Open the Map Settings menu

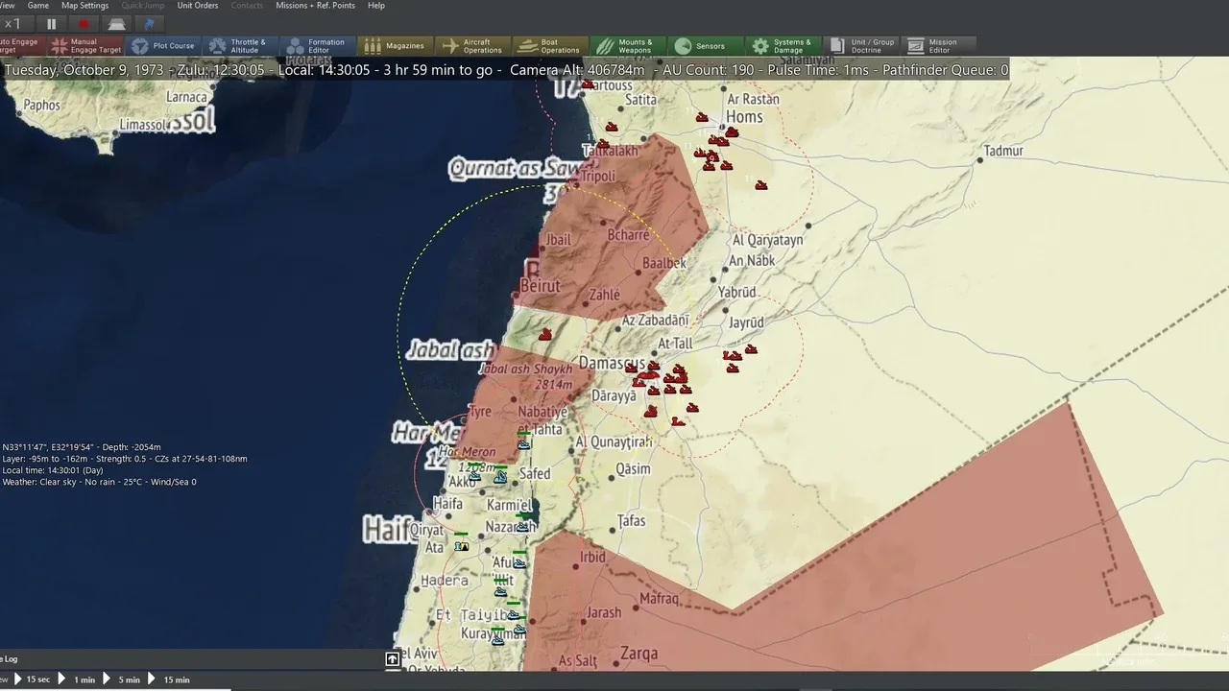(85, 6)
